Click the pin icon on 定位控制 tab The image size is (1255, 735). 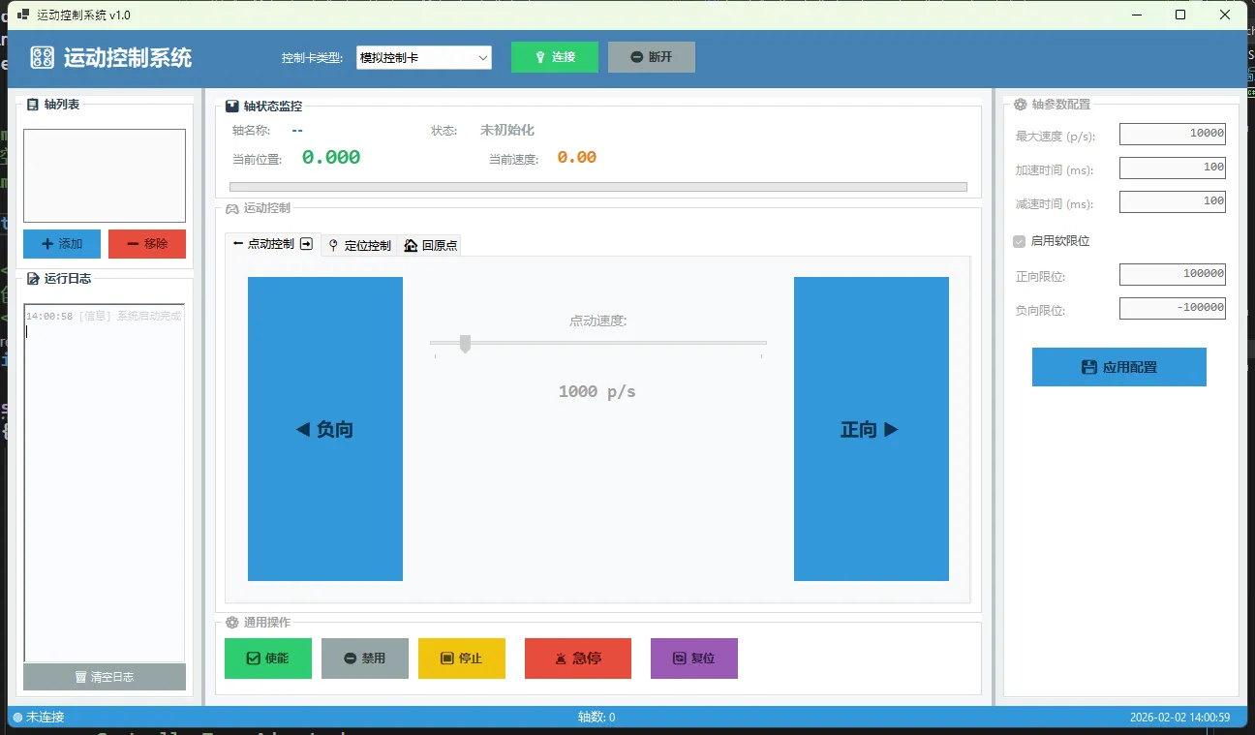[334, 246]
